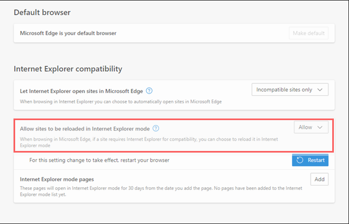Open the Incompatible sites only dropdown
Image resolution: width=349 pixels, height=224 pixels.
290,89
